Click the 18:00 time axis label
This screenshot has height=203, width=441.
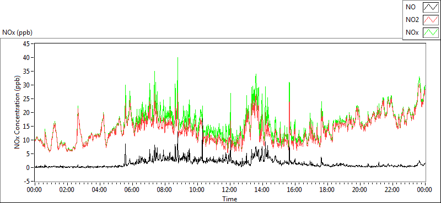tap(327, 190)
